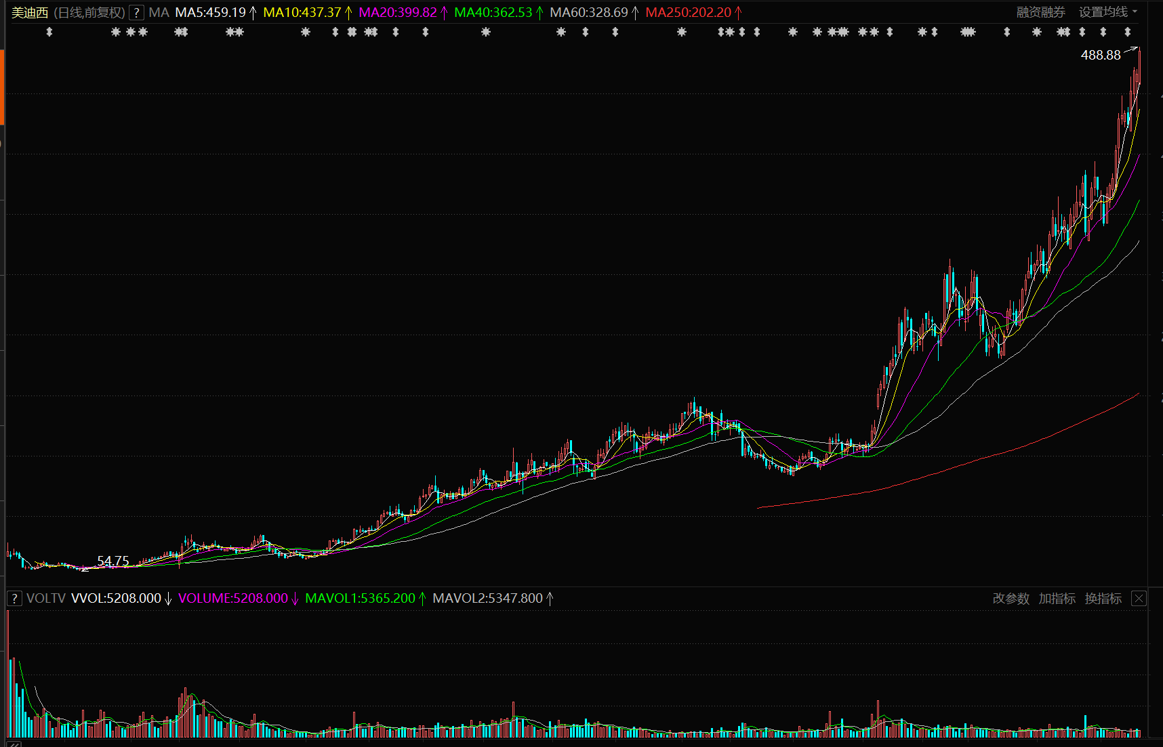Toggle the MAVOL1 volume average label
This screenshot has height=747, width=1163.
pos(360,599)
